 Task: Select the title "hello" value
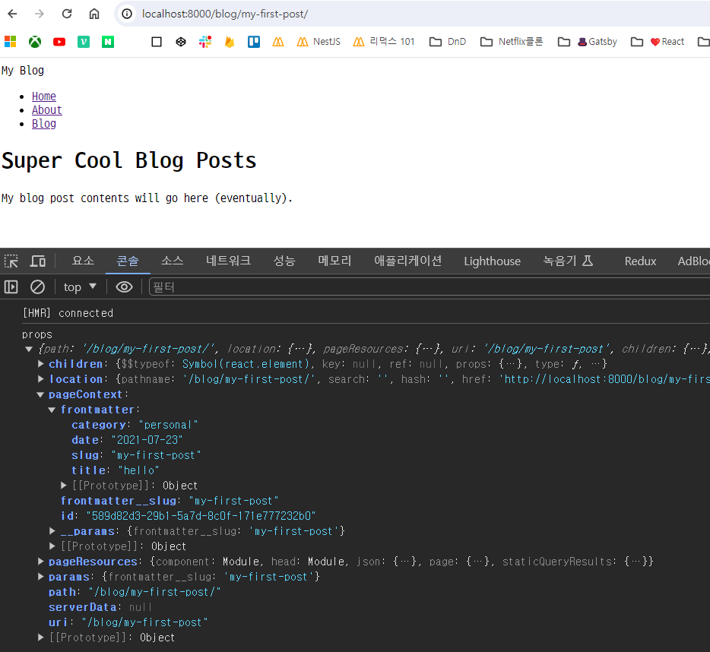click(138, 470)
